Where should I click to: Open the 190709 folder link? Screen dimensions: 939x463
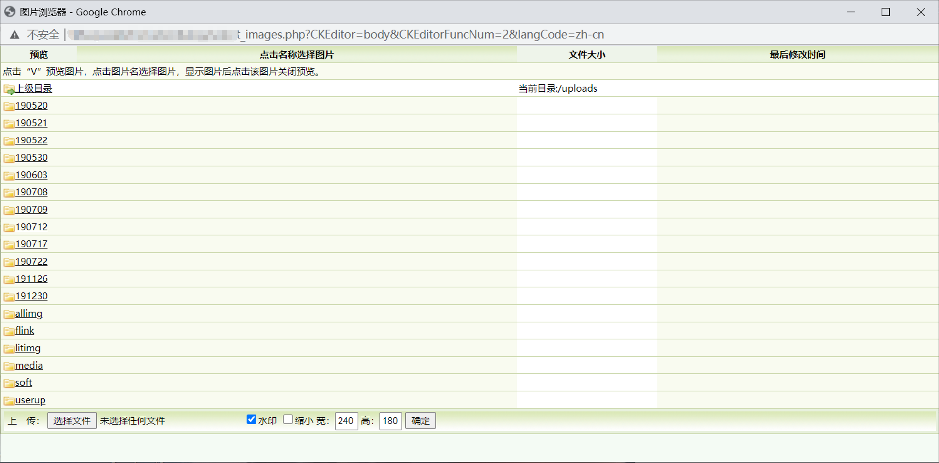[x=32, y=209]
